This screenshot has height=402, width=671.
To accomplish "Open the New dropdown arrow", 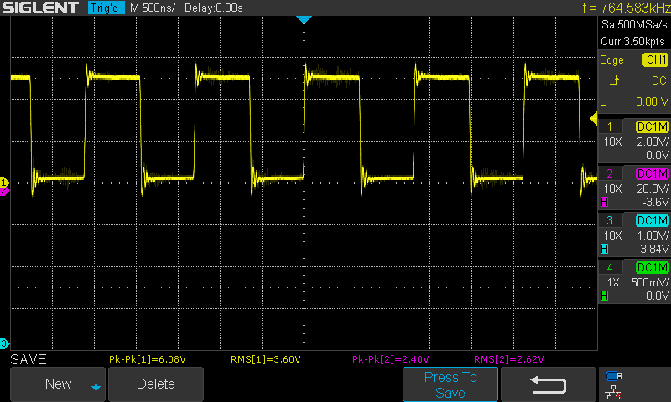I will click(x=96, y=387).
